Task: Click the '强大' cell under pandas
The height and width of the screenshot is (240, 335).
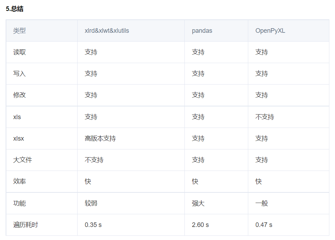Action: [198, 203]
